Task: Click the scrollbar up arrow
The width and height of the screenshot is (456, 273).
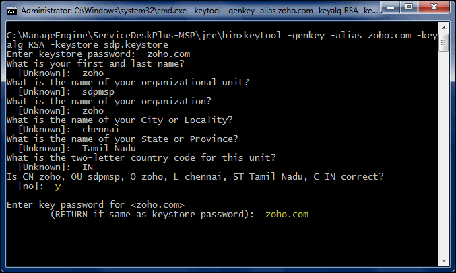Action: pos(444,31)
